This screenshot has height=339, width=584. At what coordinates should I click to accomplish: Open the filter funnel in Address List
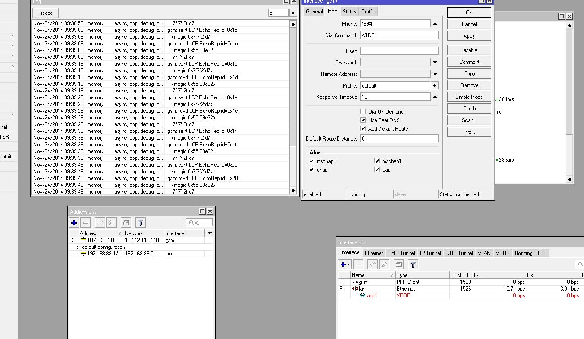coord(141,223)
